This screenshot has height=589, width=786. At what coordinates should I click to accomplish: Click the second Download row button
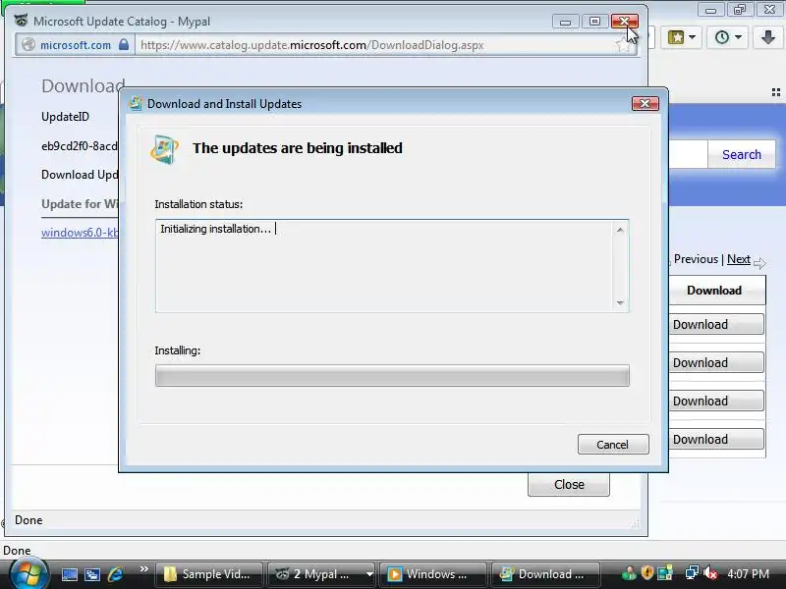717,362
